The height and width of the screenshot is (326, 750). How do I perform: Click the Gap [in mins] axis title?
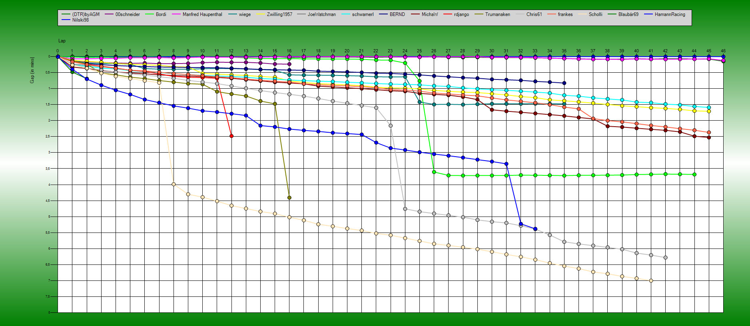pyautogui.click(x=32, y=70)
